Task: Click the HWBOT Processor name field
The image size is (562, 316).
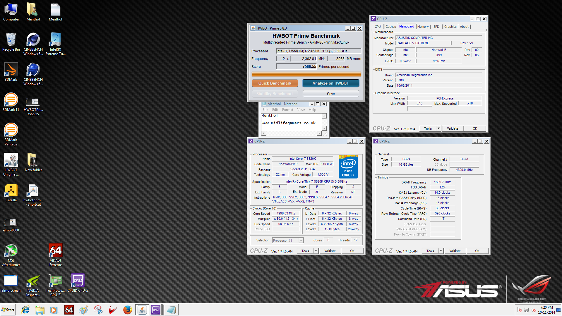Action: click(x=318, y=51)
